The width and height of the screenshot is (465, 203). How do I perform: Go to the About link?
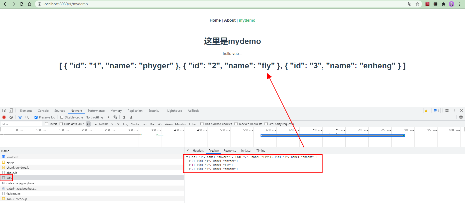pos(229,20)
